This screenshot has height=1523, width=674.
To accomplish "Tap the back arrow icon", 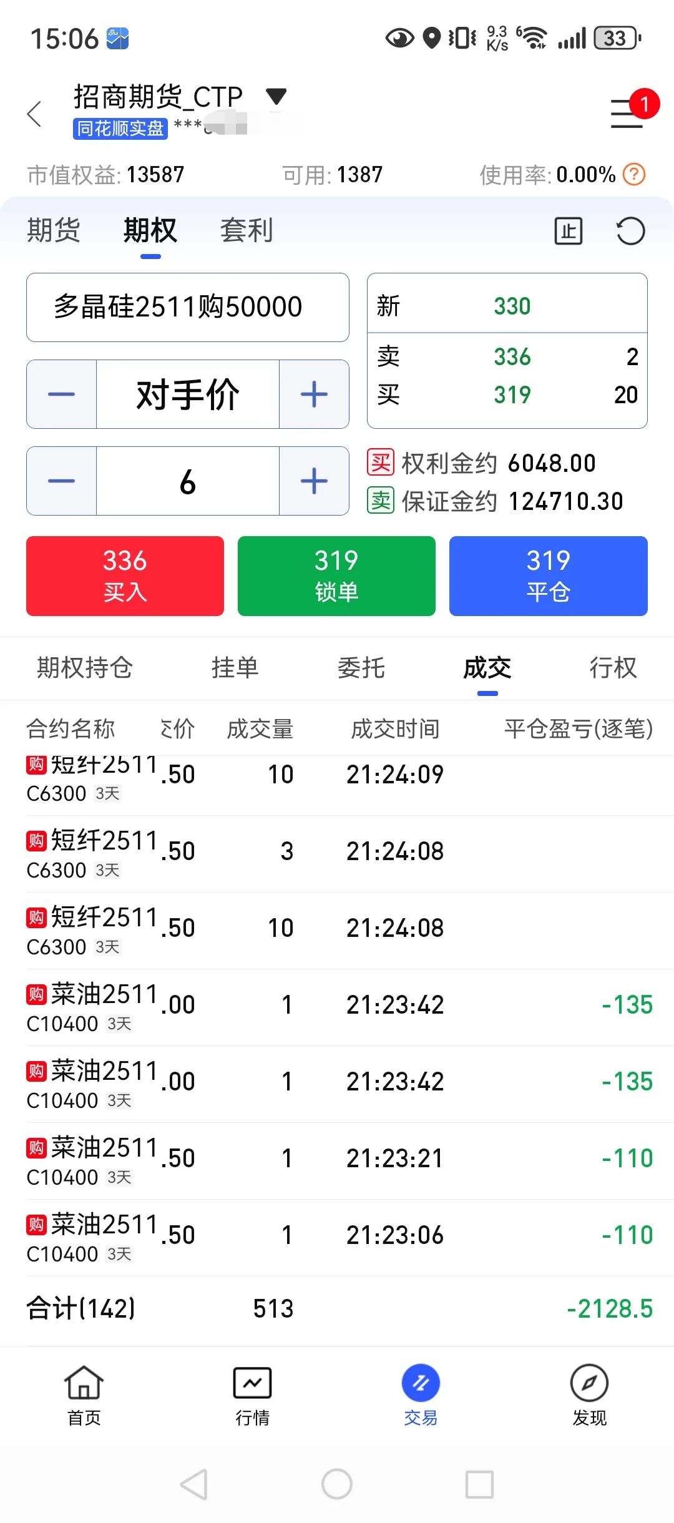I will [35, 114].
